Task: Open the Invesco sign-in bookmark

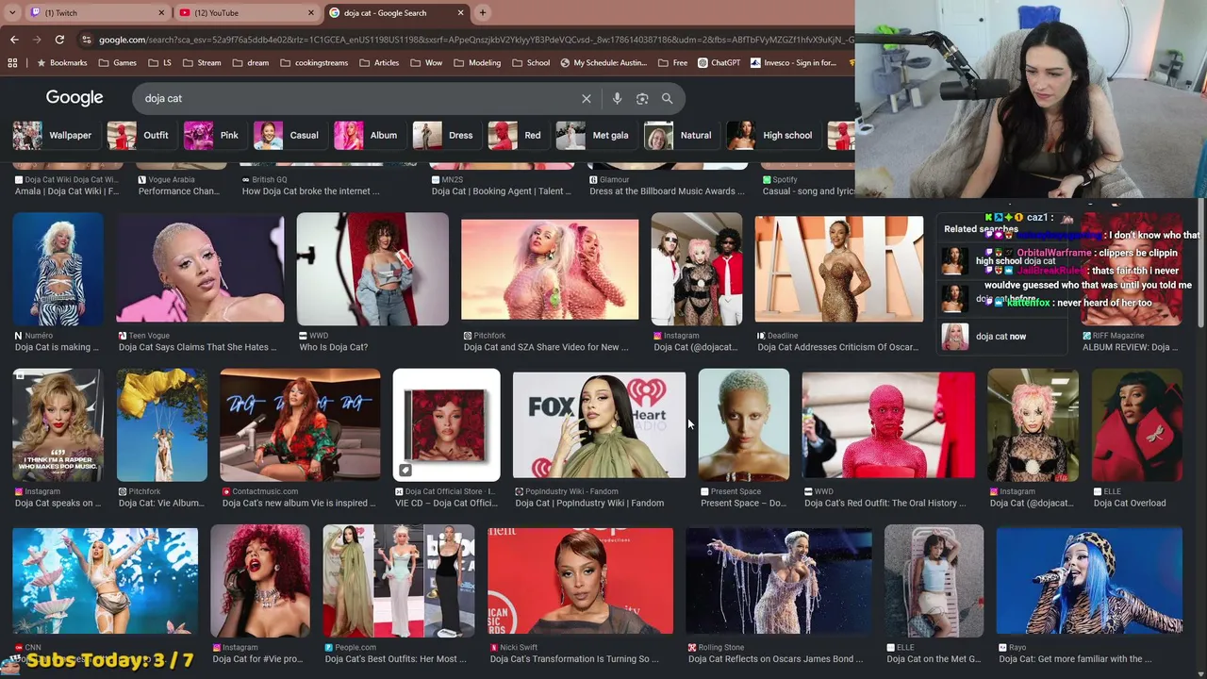Action: [794, 63]
